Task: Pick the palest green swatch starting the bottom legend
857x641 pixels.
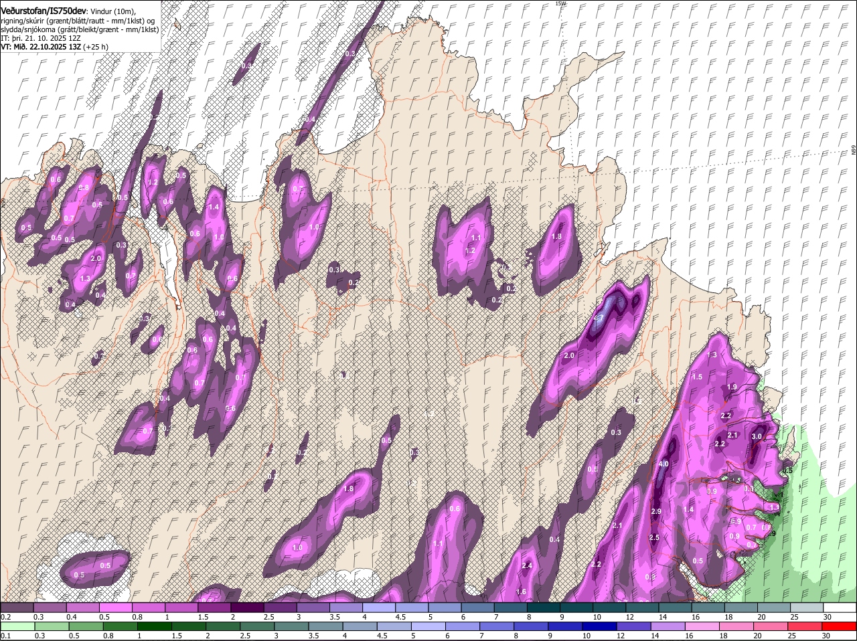Action: click(x=17, y=626)
